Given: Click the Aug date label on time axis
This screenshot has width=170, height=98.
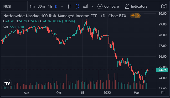Looking at the screenshot, I should click(x=27, y=93).
